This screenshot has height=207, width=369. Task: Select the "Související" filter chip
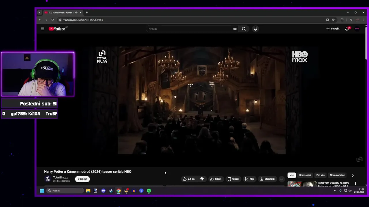(x=305, y=175)
